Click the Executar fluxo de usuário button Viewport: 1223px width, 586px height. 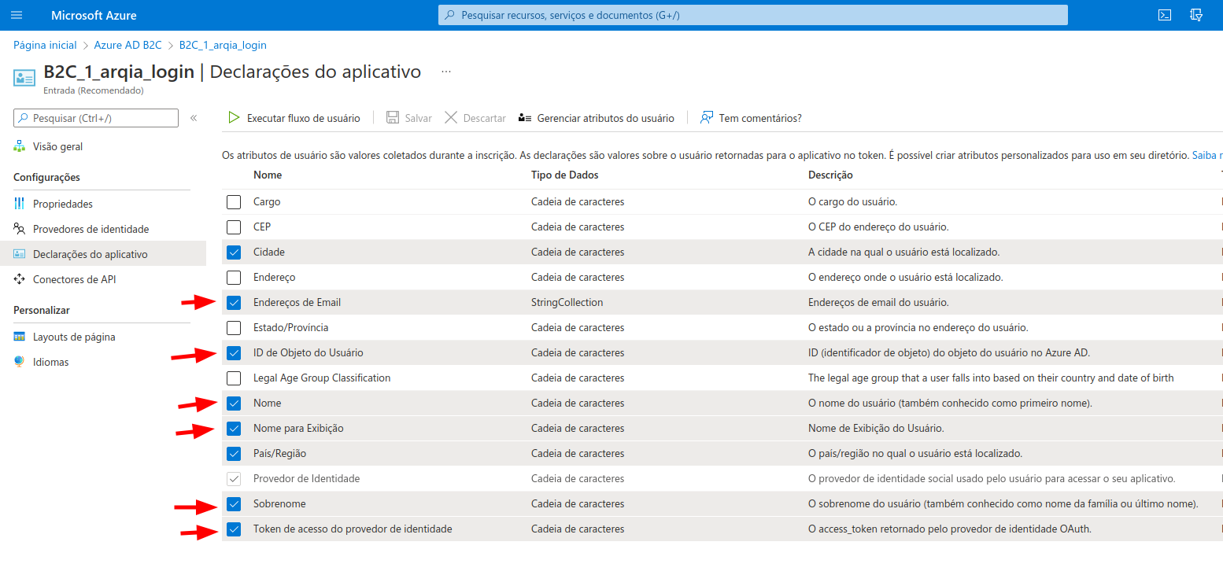pyautogui.click(x=294, y=118)
